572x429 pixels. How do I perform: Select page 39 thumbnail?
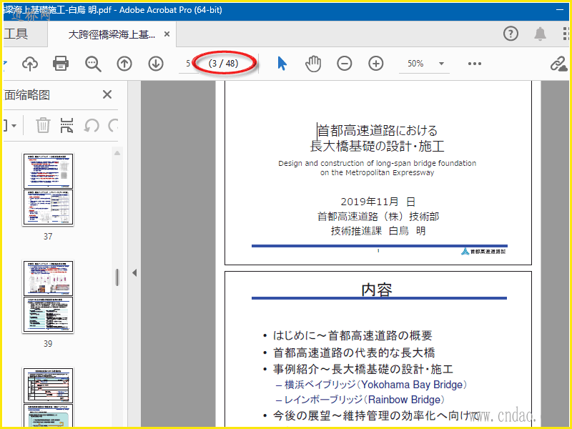coord(48,296)
